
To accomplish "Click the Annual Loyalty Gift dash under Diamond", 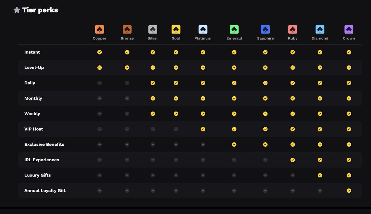I will click(x=320, y=191).
